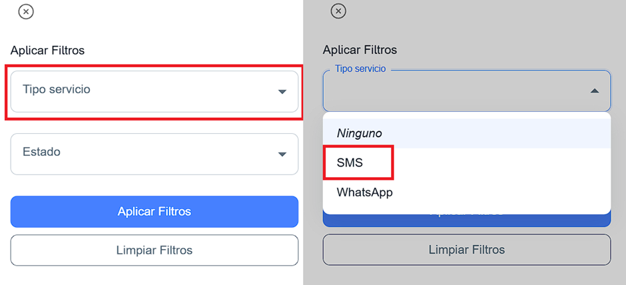Click the Aplicar Filtros heading in the dimmed panel
626x285 pixels.
pyautogui.click(x=360, y=50)
